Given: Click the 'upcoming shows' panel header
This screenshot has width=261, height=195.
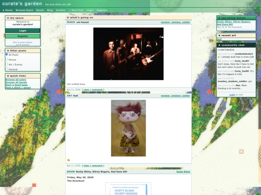Looking at the screenshot, I should (x=236, y=18).
